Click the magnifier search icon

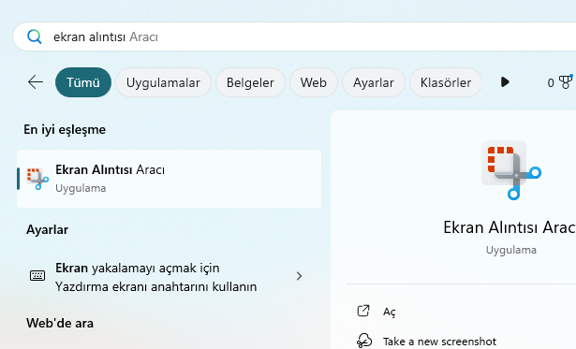(34, 36)
